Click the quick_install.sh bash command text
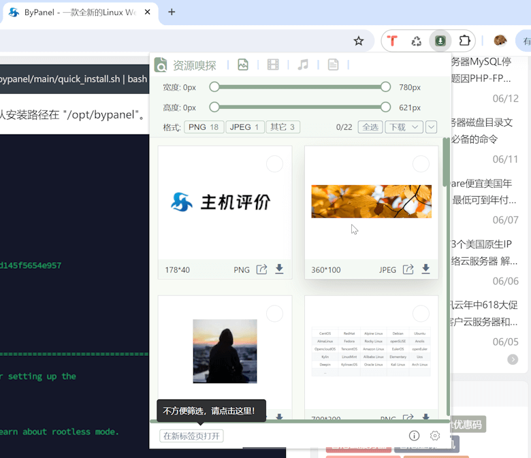The height and width of the screenshot is (458, 531). click(74, 79)
